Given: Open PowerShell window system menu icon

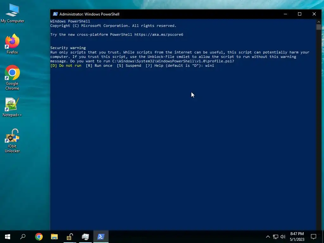Looking at the screenshot, I should (x=55, y=14).
